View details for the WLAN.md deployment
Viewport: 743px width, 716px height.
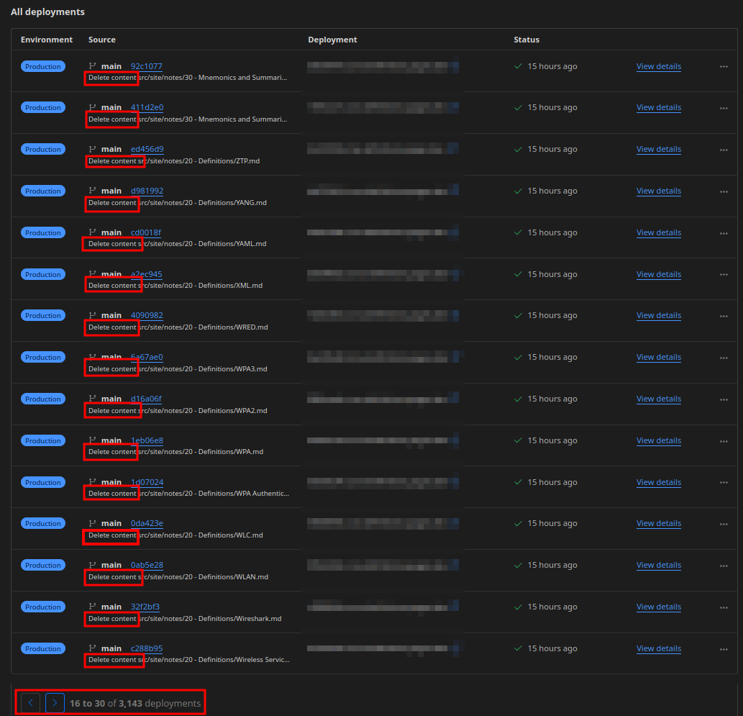[x=658, y=565]
